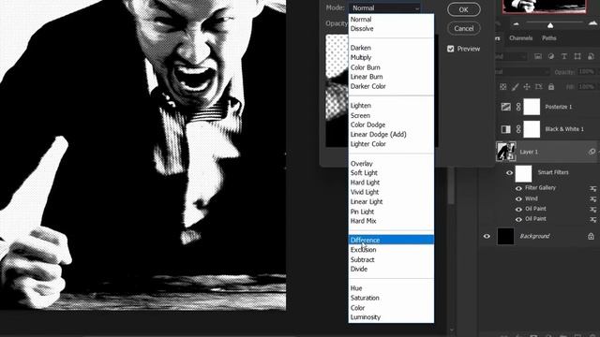This screenshot has height=337, width=600.
Task: Open the layer Fill value field
Action: point(586,87)
